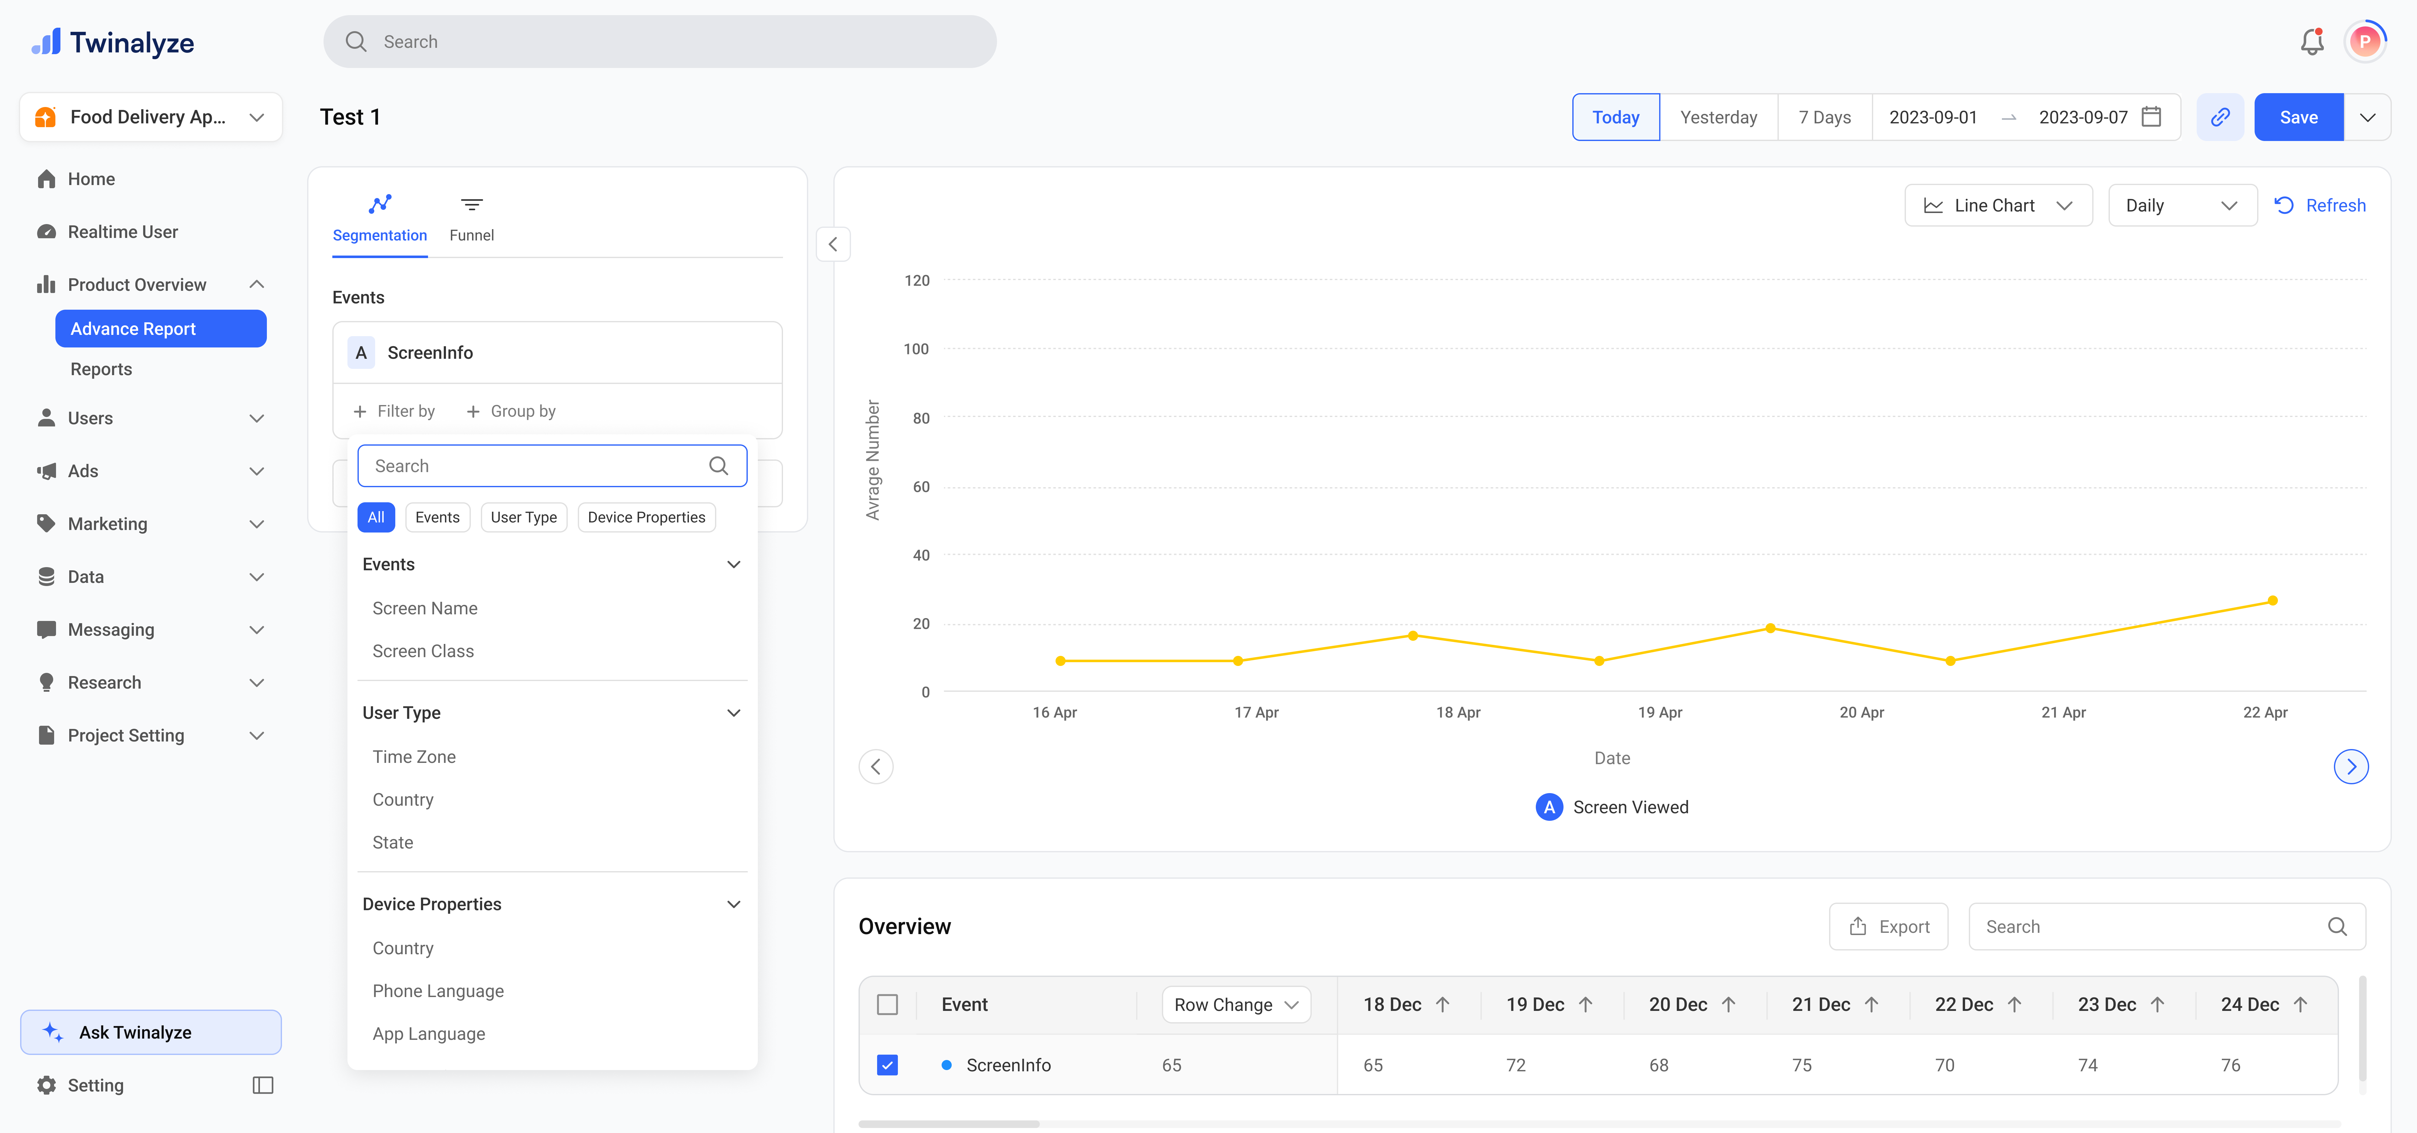
Task: Open Line Chart type dropdown
Action: pyautogui.click(x=1998, y=206)
